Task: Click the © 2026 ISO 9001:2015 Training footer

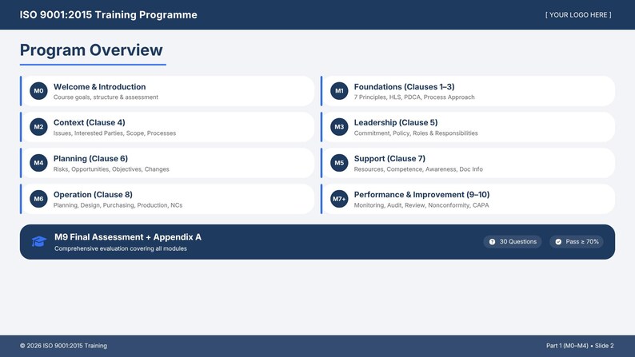Action: [64, 346]
